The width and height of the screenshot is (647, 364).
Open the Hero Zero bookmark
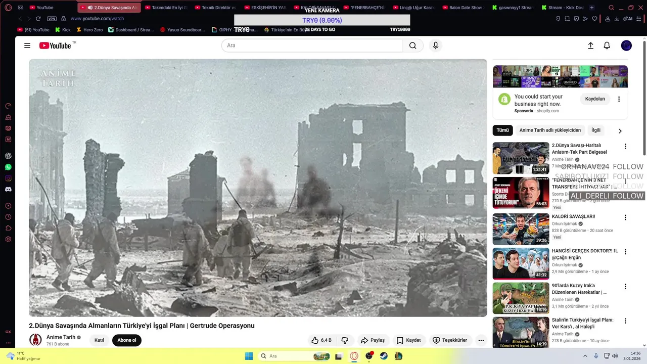[89, 30]
